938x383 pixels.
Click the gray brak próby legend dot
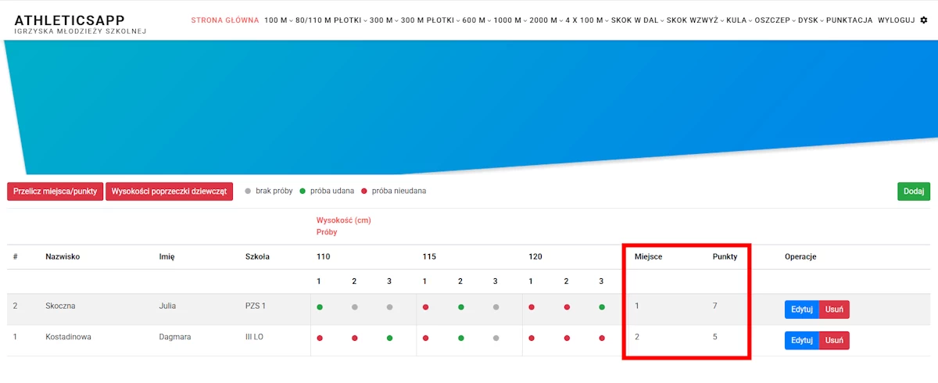click(x=249, y=191)
